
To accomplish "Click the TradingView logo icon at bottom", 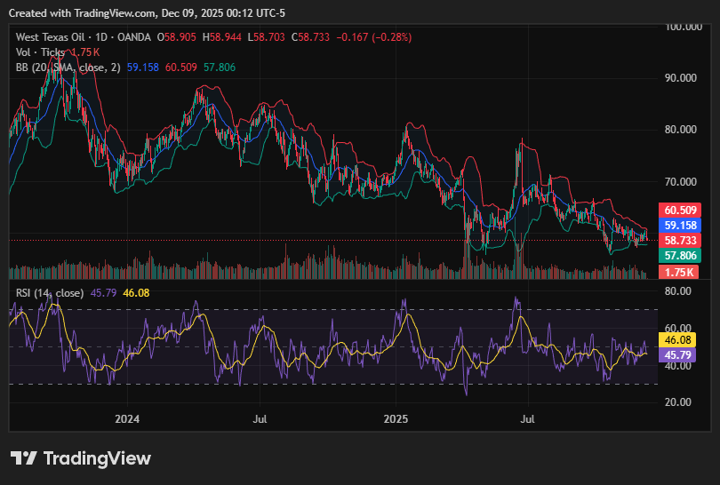I will pyautogui.click(x=24, y=458).
